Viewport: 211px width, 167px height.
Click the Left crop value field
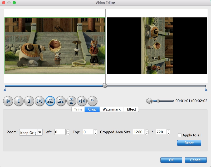tap(60, 132)
